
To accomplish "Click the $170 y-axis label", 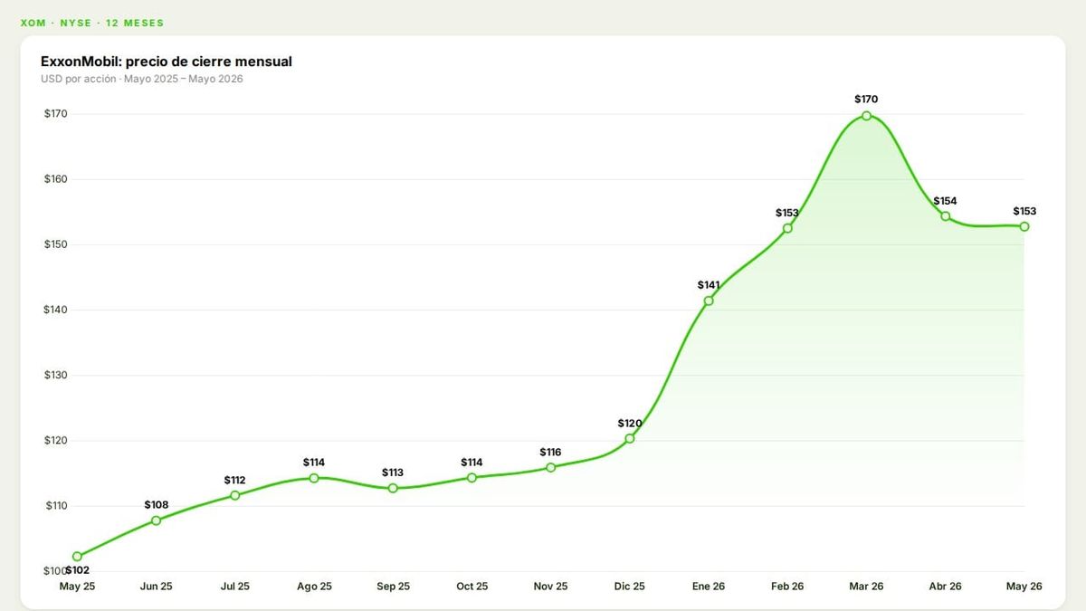I will pyautogui.click(x=55, y=114).
